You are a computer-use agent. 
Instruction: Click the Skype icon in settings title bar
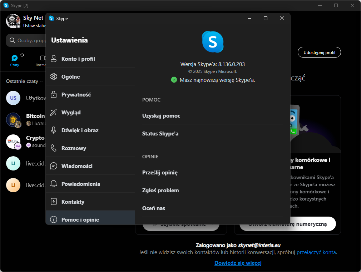pyautogui.click(x=51, y=18)
